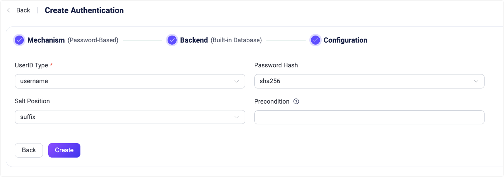Click the Backend step checkmark circle

pos(172,40)
